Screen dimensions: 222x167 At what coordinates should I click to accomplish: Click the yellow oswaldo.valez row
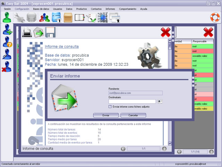pos(204,109)
